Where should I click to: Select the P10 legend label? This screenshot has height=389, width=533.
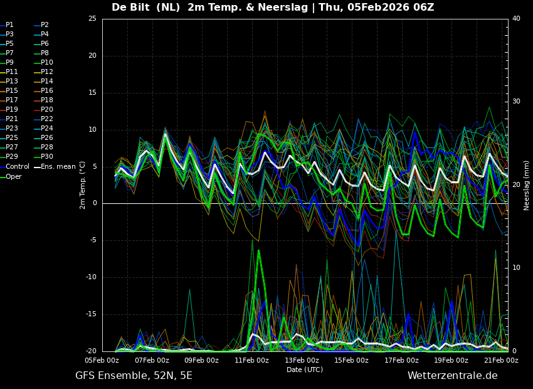point(47,63)
